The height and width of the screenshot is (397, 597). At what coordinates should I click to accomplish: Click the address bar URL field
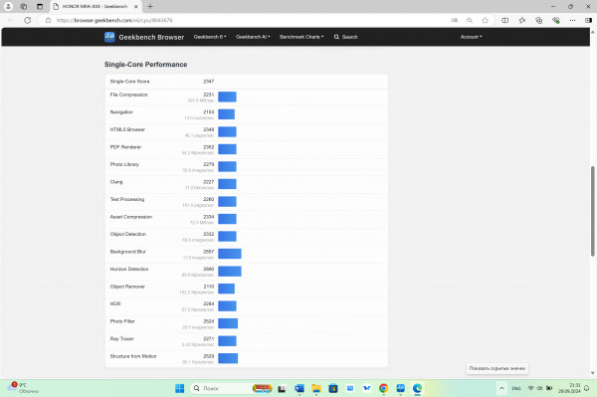click(244, 20)
